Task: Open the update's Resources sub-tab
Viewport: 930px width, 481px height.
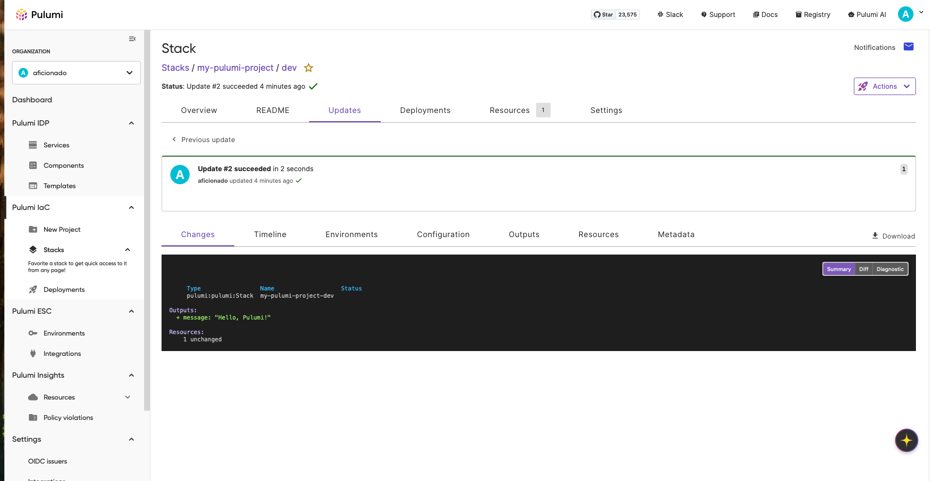Action: tap(599, 235)
